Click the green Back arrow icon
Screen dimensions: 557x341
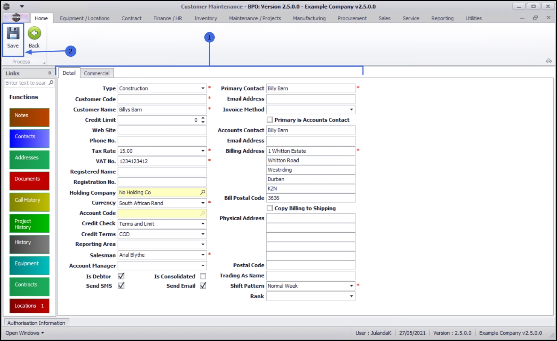(x=34, y=33)
